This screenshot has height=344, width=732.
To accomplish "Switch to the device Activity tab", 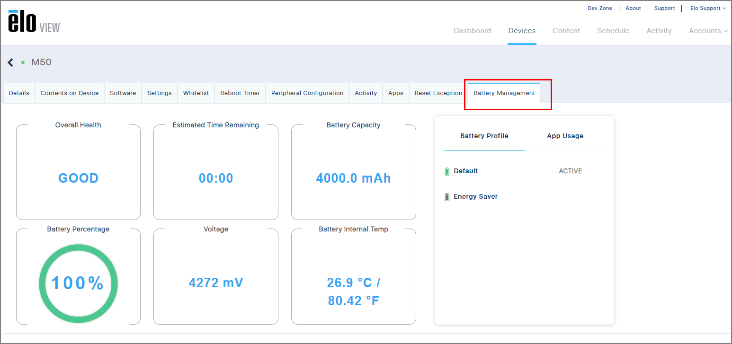I will [366, 93].
